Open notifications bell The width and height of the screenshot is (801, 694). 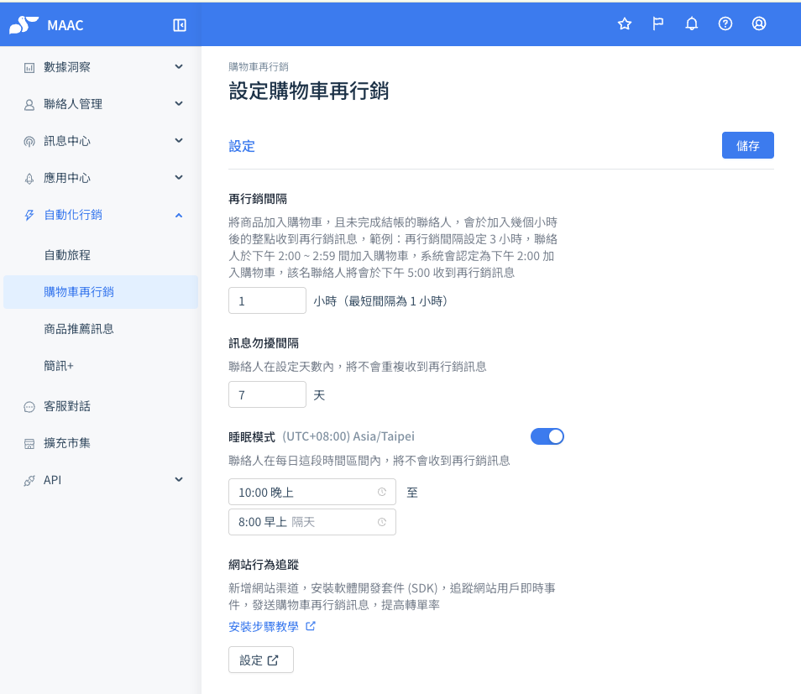[x=692, y=23]
